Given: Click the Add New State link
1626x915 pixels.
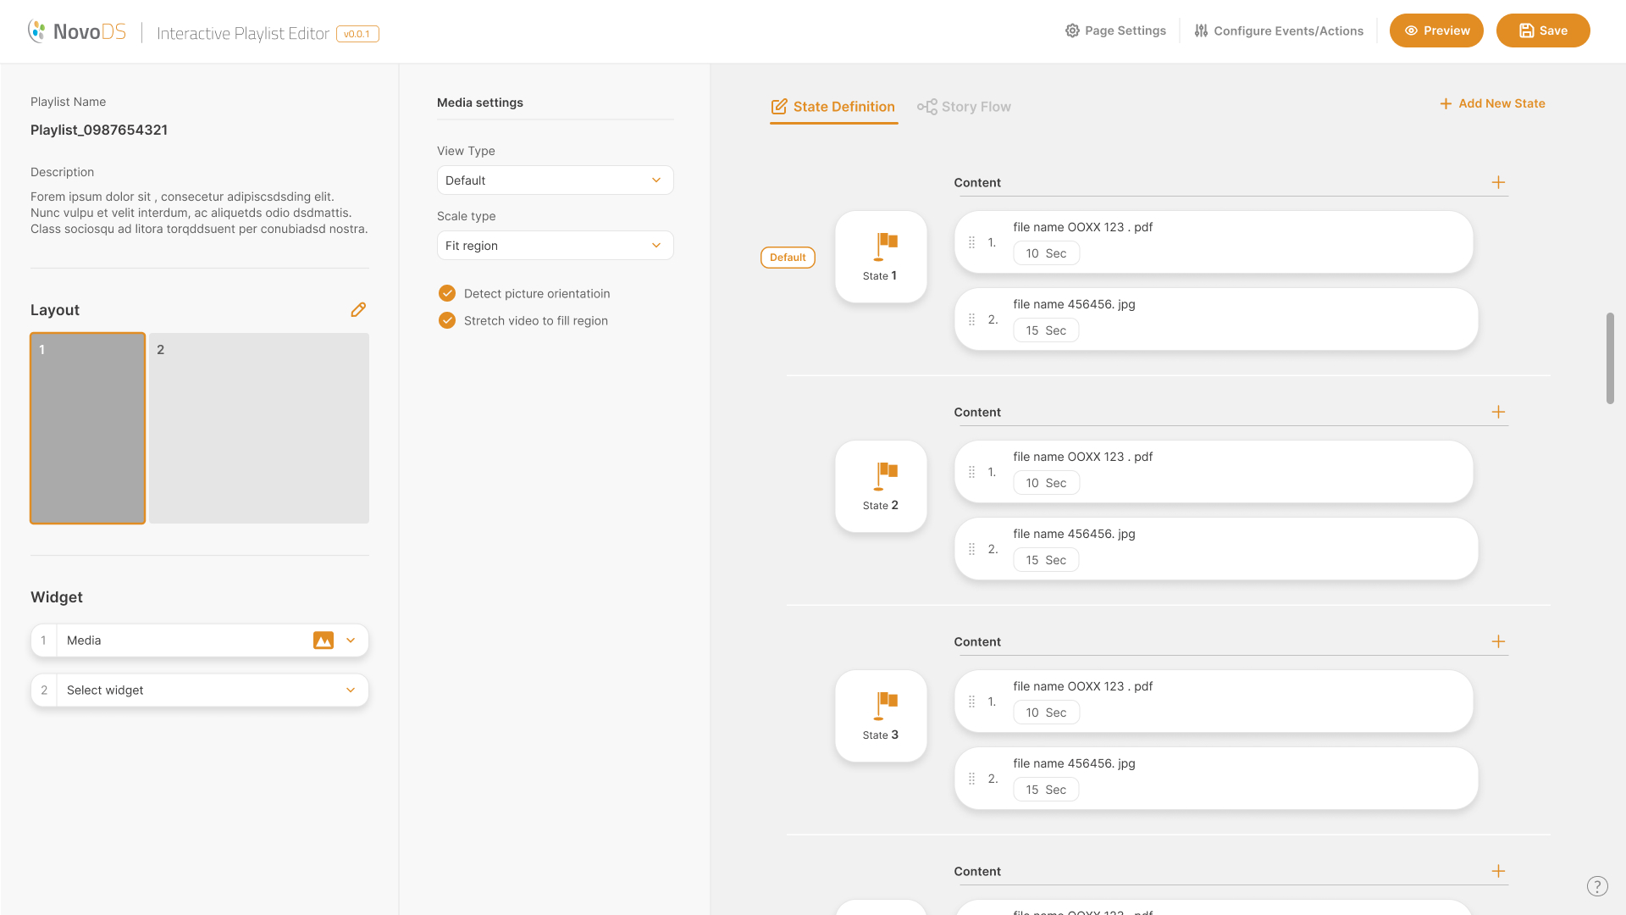Looking at the screenshot, I should coord(1492,103).
